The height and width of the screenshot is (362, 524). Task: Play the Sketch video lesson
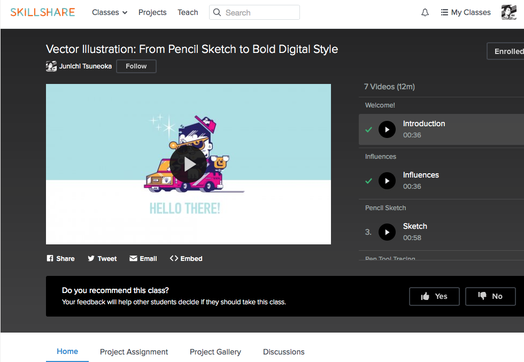pos(387,232)
